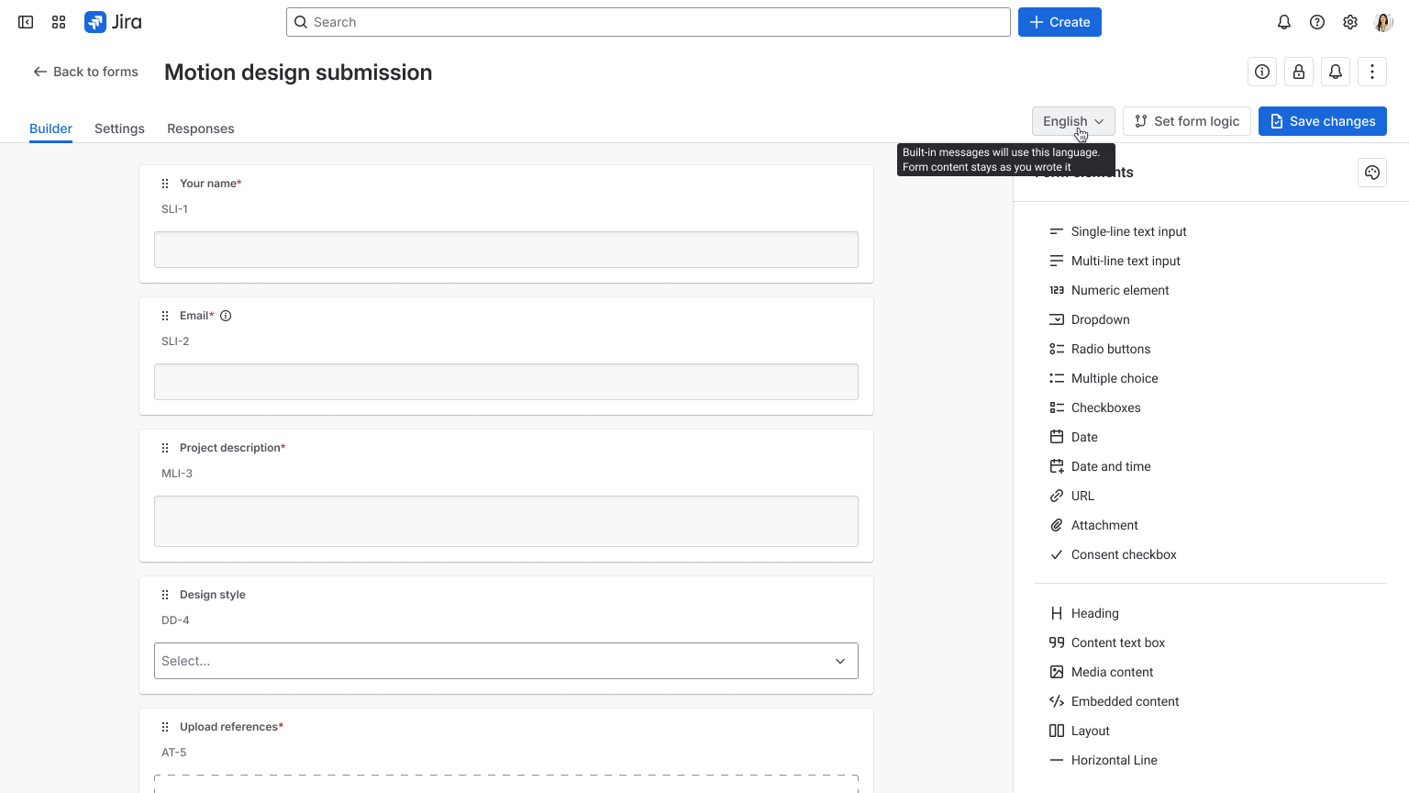Open the Design style Select dropdown
1409x793 pixels.
[x=506, y=661]
